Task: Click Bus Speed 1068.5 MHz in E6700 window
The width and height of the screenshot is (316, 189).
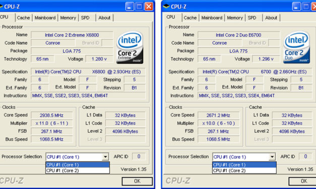Action: point(218,139)
